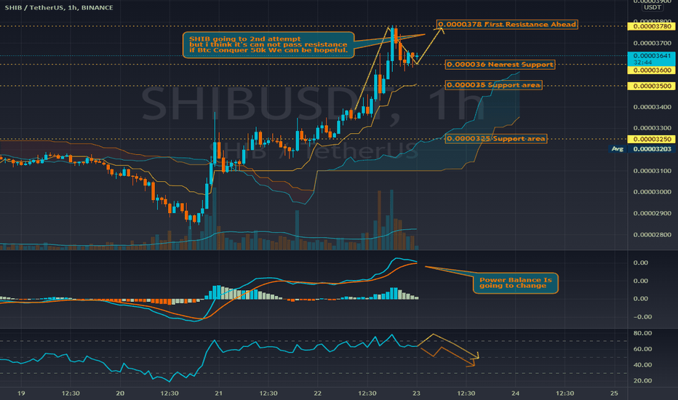Click the yellow 0.00003500 price tag
678x400 pixels.
[652, 86]
